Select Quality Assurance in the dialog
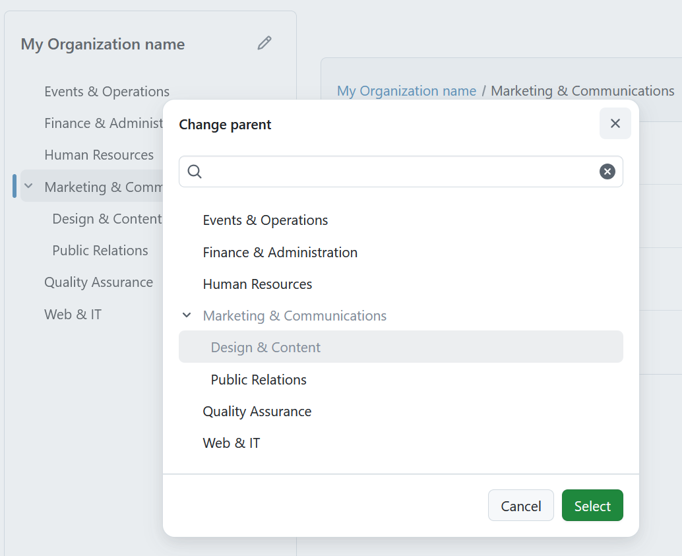 click(x=257, y=412)
